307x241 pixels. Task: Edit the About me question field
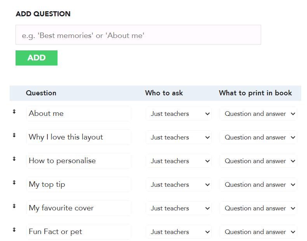[x=78, y=114]
